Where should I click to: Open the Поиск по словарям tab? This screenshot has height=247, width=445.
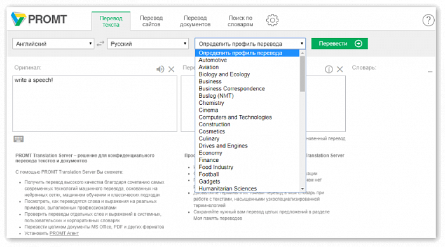point(240,21)
